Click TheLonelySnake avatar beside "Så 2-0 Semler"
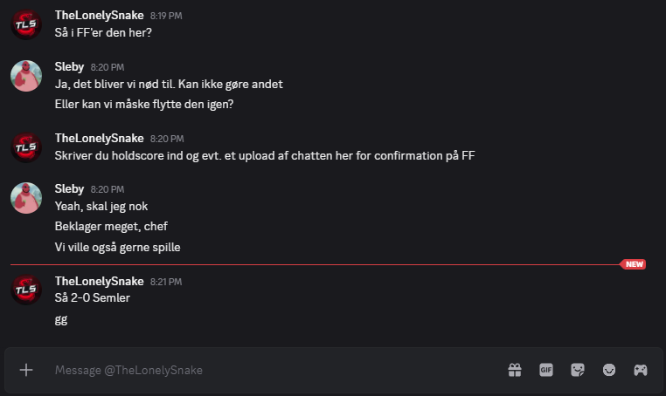Viewport: 666px width, 396px height. 26,289
